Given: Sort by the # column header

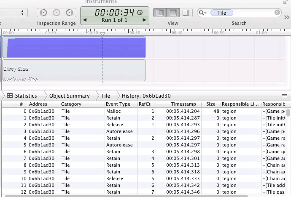Looking at the screenshot, I should point(15,104).
